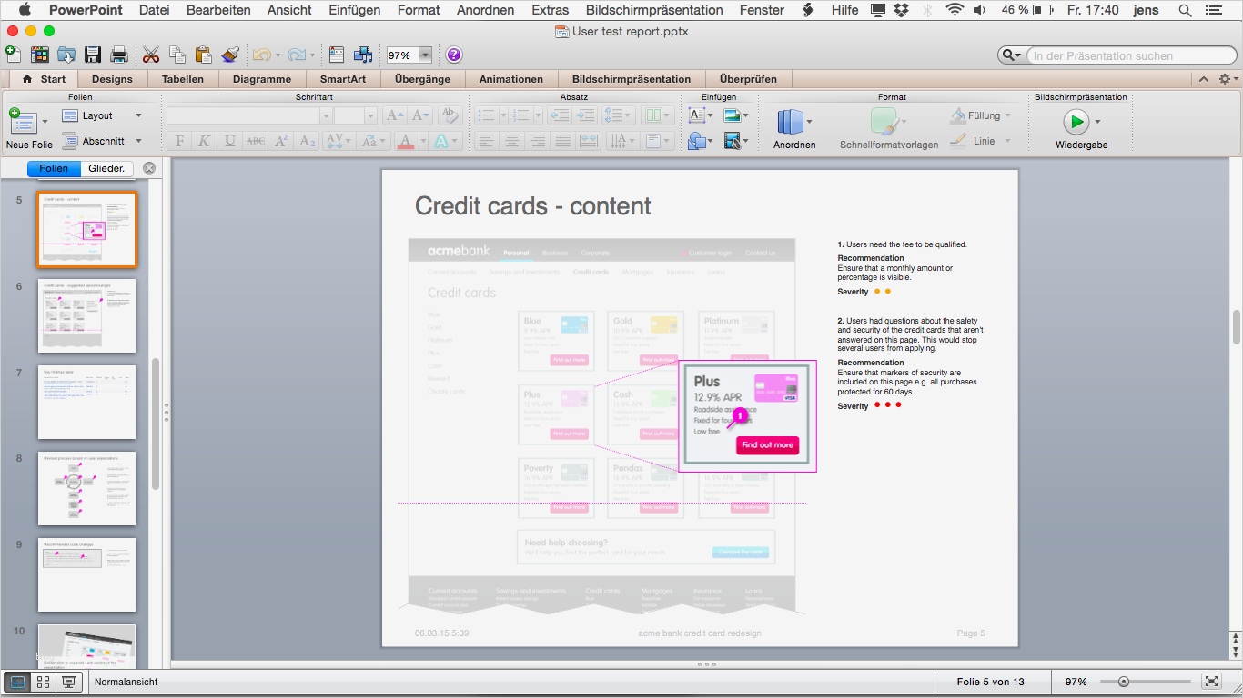
Task: Toggle bold formatting in Schriftart group
Action: coord(178,141)
